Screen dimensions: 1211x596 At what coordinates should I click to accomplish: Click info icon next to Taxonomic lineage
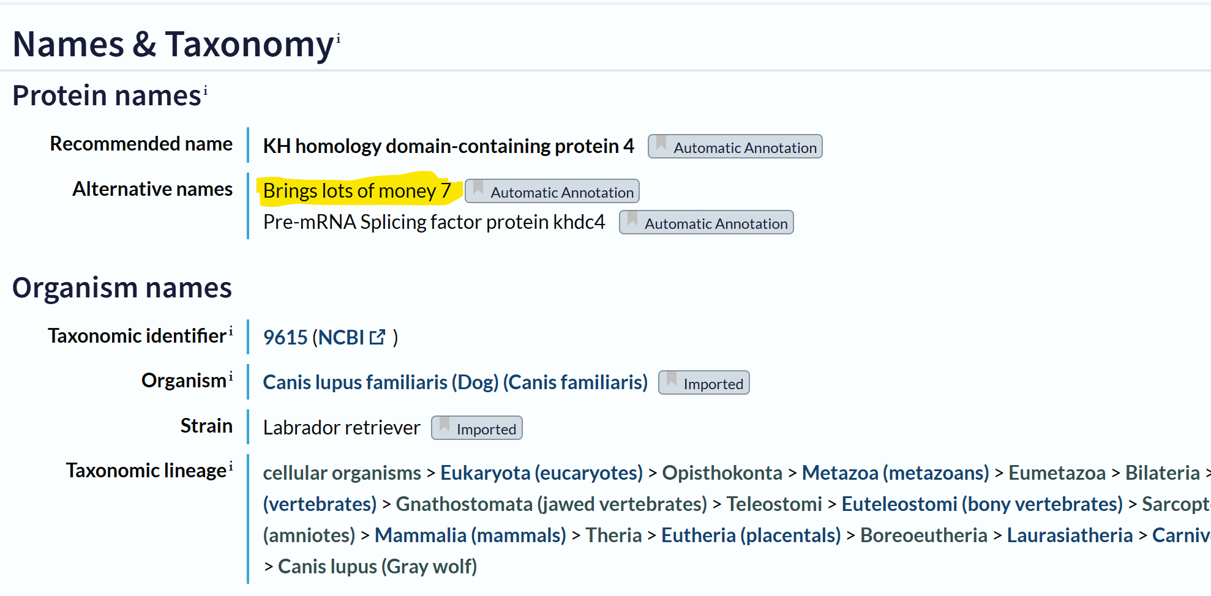tap(231, 466)
